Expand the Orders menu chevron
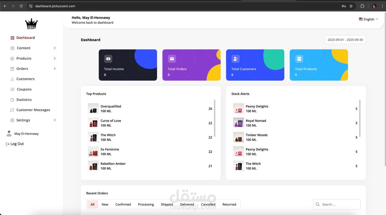 (55, 69)
